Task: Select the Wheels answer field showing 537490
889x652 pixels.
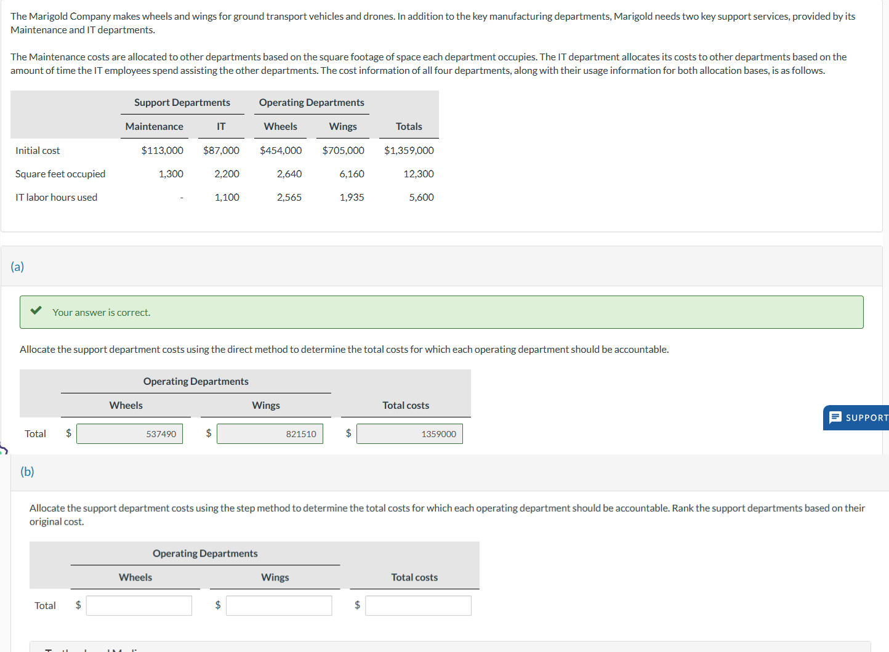Action: pyautogui.click(x=129, y=433)
